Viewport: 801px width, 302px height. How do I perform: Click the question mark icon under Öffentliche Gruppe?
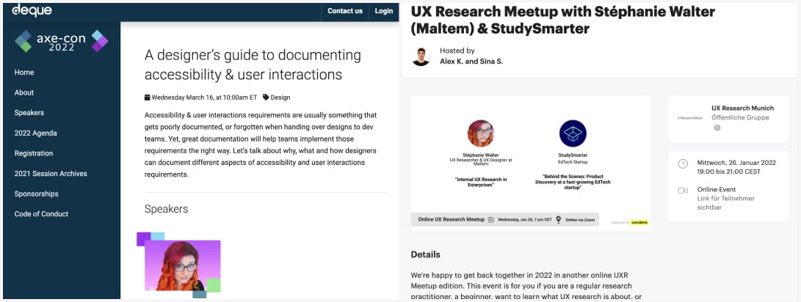[x=717, y=128]
